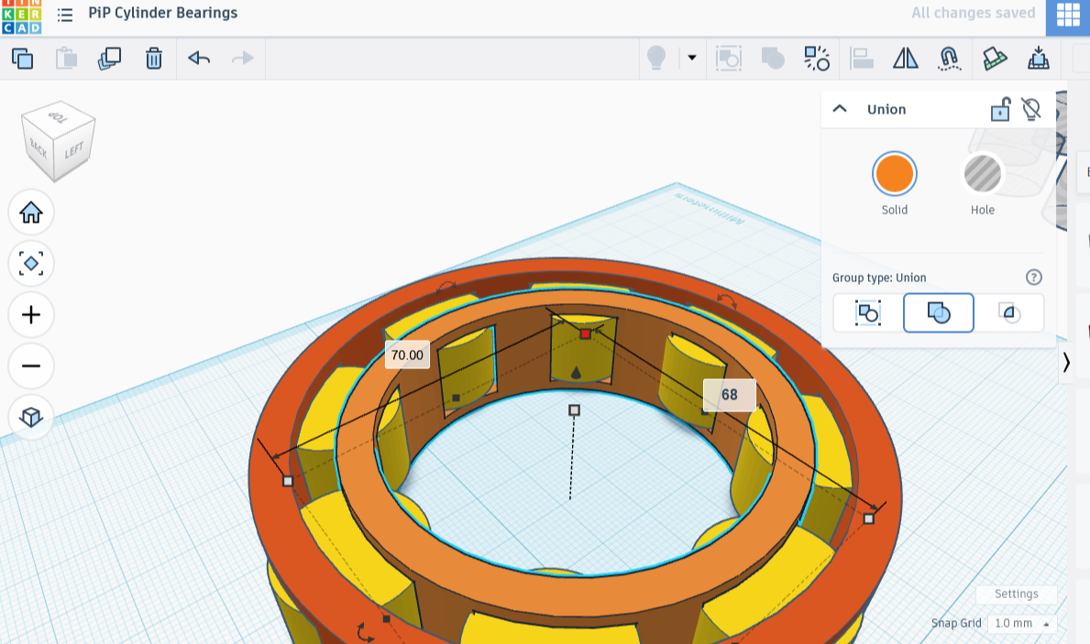Viewport: 1090px width, 644px height.
Task: Open the Group type help icon
Action: point(1034,278)
